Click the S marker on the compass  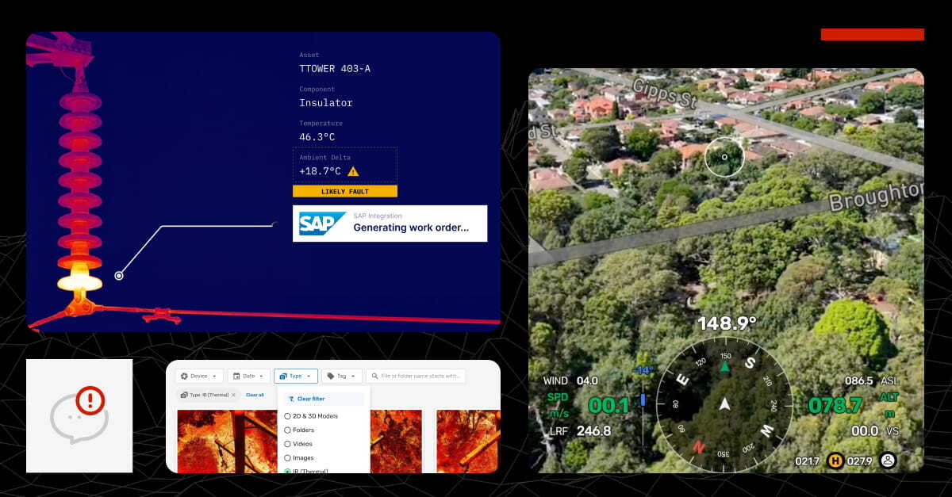(750, 363)
